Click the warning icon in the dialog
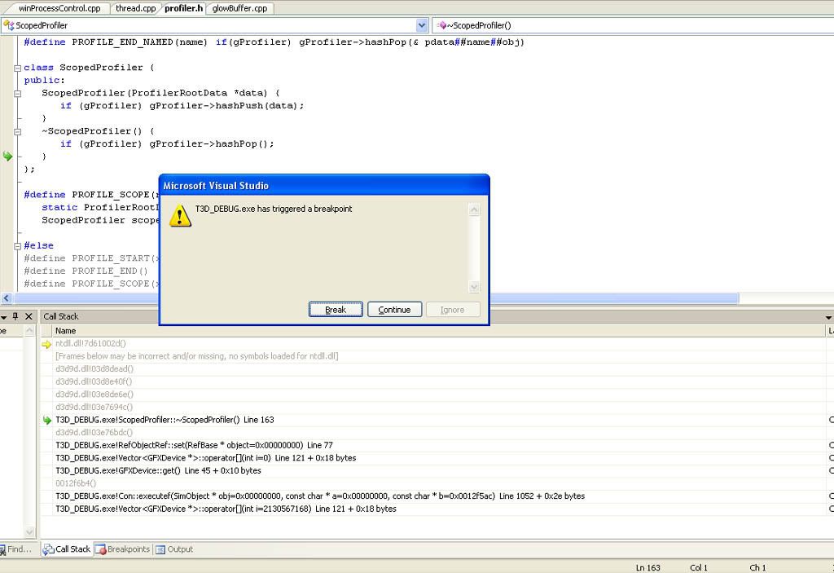 coord(181,215)
